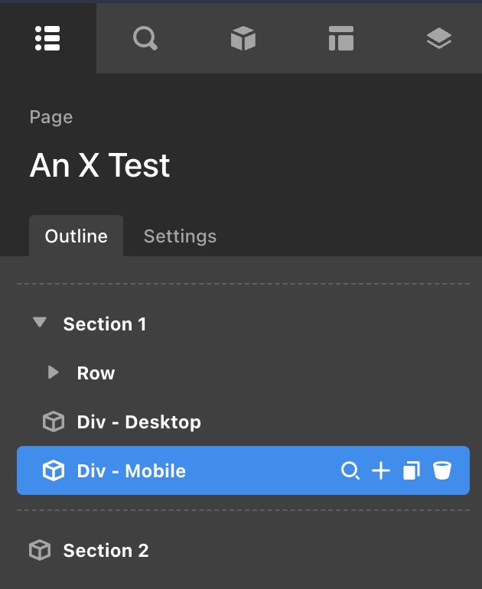Expand the Row disclosure triangle
482x589 pixels.
pyautogui.click(x=53, y=373)
